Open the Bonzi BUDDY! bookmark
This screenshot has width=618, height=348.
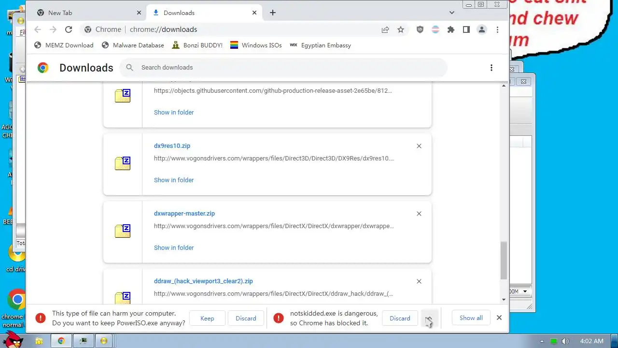coord(197,45)
